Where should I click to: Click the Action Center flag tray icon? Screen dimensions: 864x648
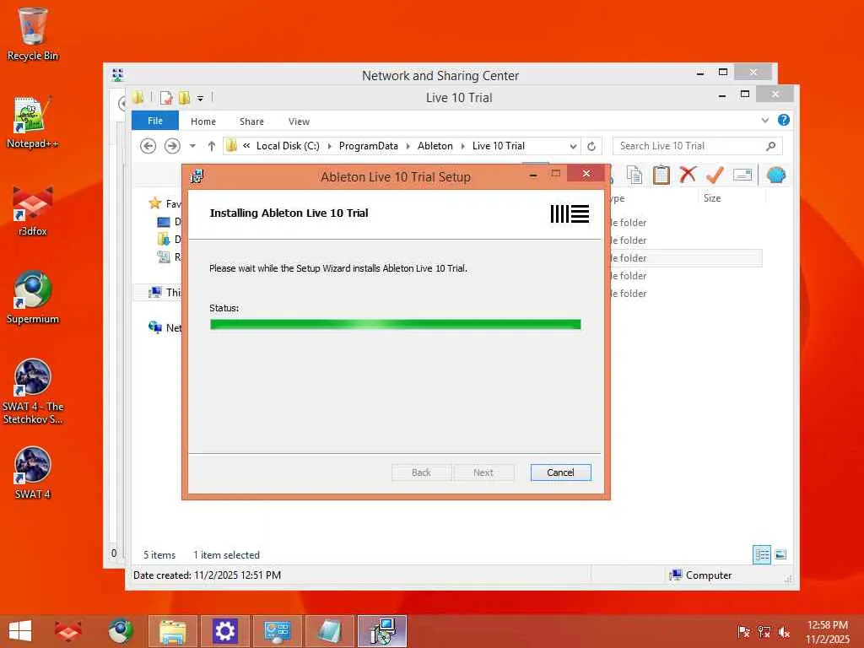744,631
